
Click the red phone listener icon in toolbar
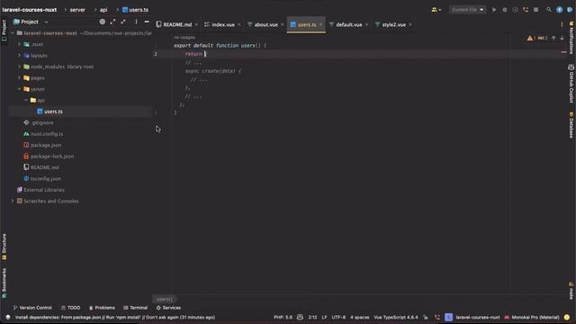click(x=526, y=10)
